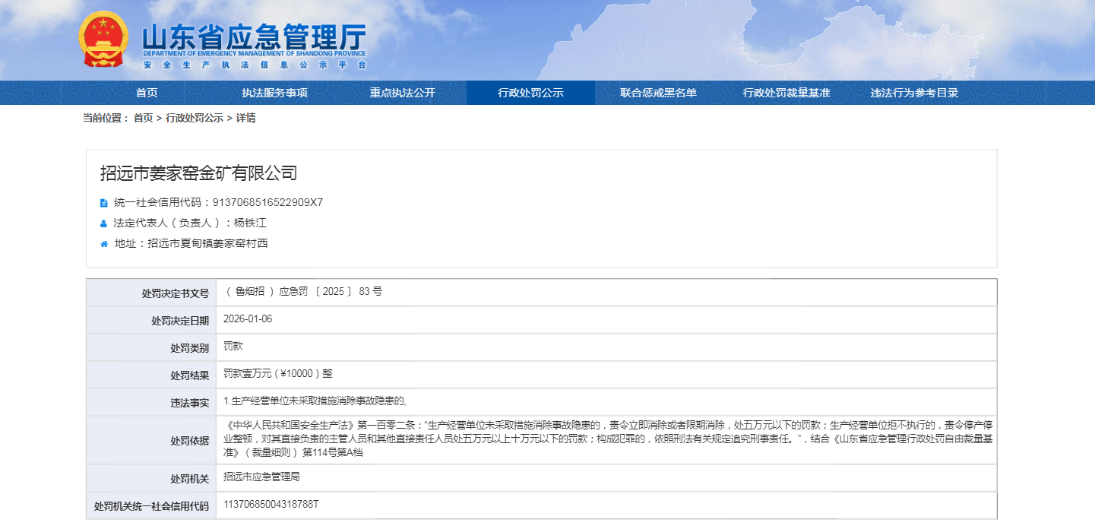Go to 重点执法公开 in the navigation bar
1095x529 pixels.
tap(403, 93)
